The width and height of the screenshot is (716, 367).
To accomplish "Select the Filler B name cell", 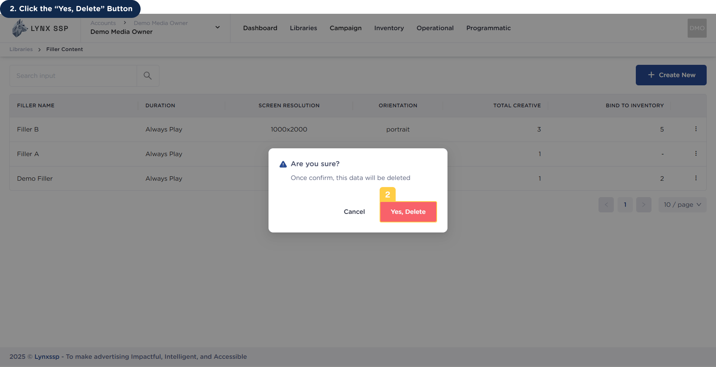I will [28, 129].
